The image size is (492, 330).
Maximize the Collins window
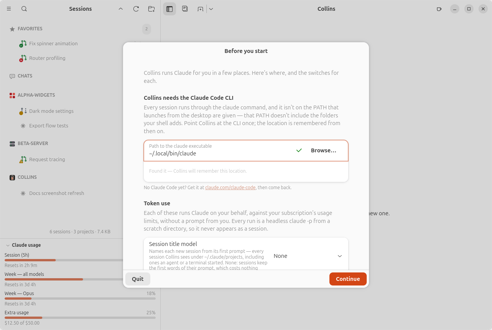[469, 9]
